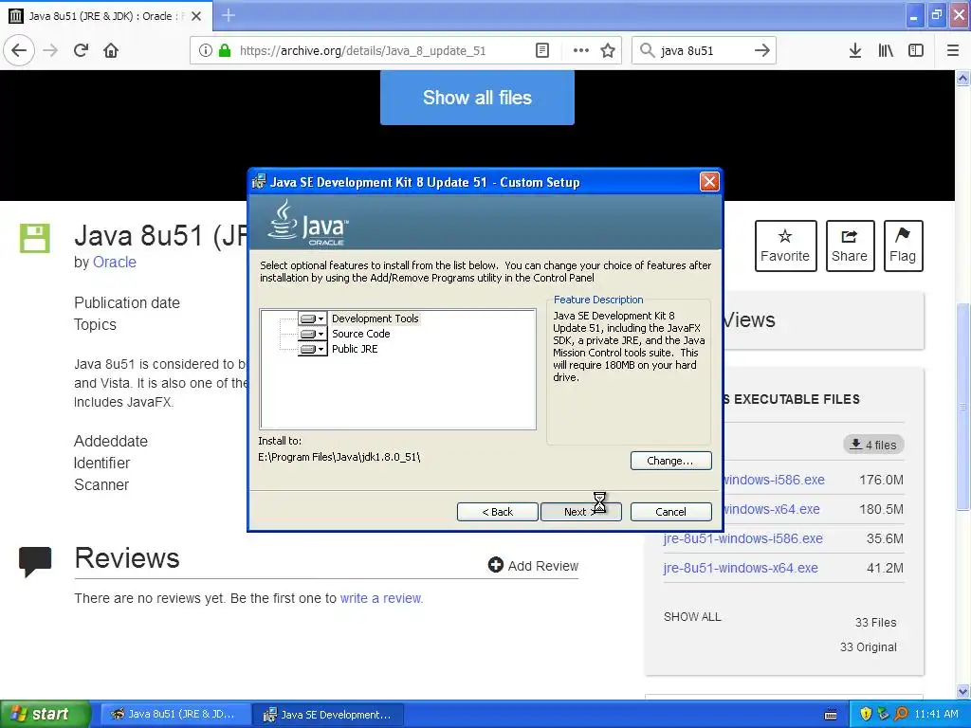
Task: Click page scrollbar down arrow
Action: click(x=962, y=691)
